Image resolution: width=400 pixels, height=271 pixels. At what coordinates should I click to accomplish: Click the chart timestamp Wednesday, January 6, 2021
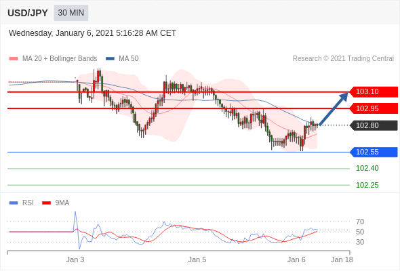pos(92,33)
